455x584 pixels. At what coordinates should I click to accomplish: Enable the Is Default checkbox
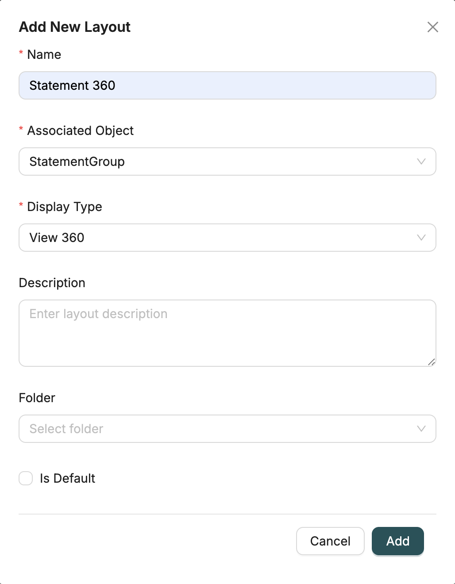26,478
